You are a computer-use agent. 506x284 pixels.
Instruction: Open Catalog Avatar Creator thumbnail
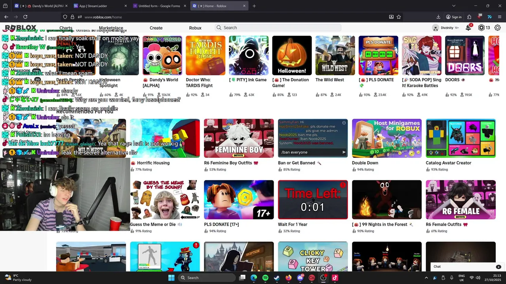[x=461, y=138]
